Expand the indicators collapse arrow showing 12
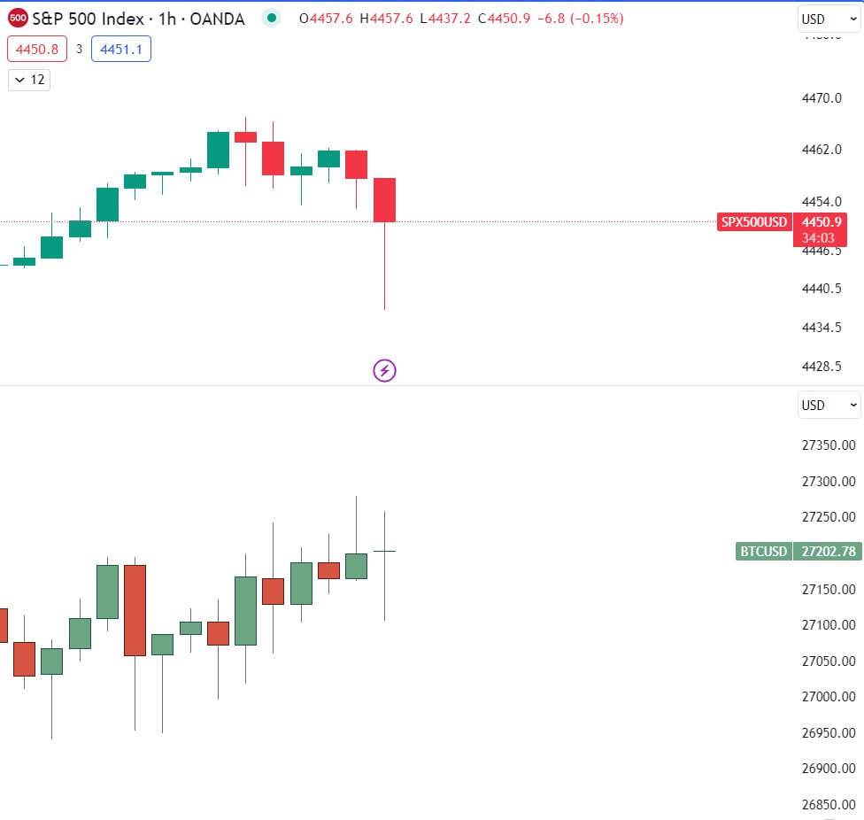This screenshot has width=864, height=820. [x=29, y=80]
